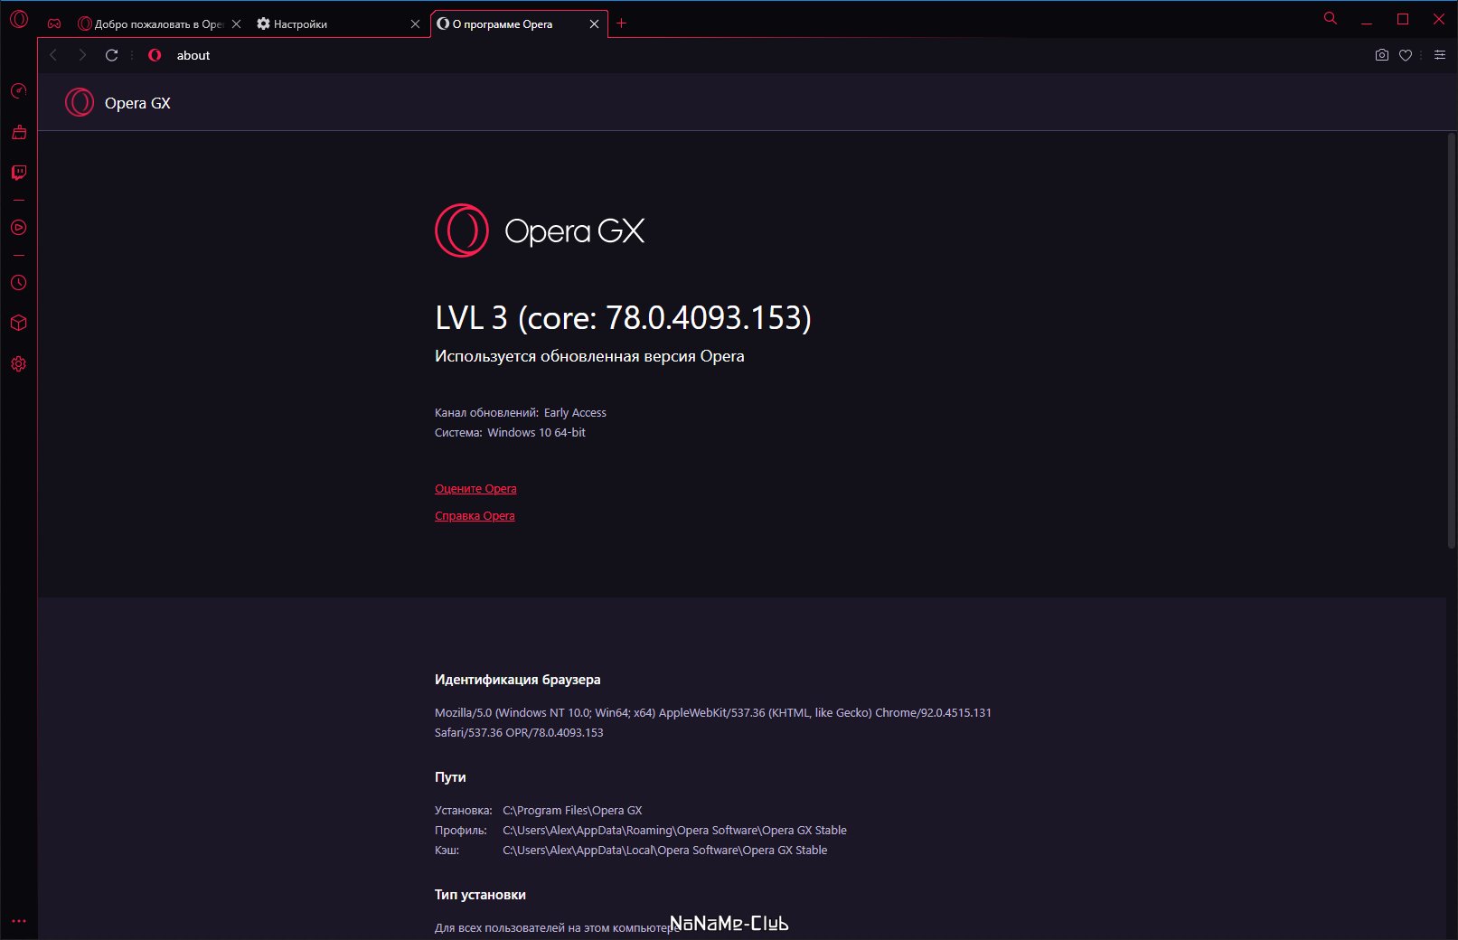Open History clock icon in sidebar

click(19, 283)
